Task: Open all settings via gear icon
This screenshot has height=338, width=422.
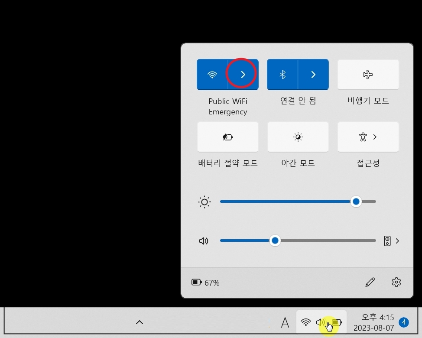Action: tap(396, 282)
